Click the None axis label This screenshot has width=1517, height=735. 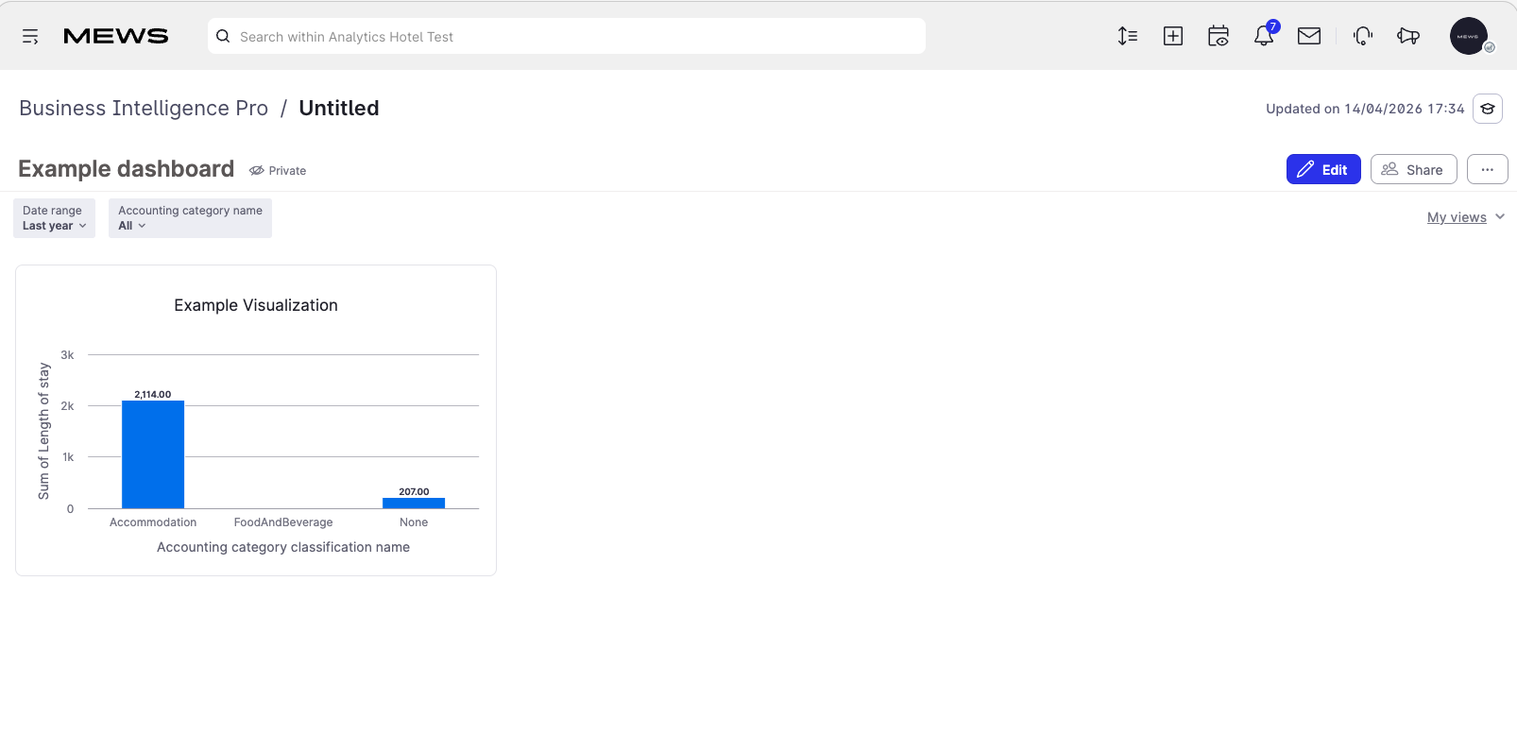[x=414, y=522]
